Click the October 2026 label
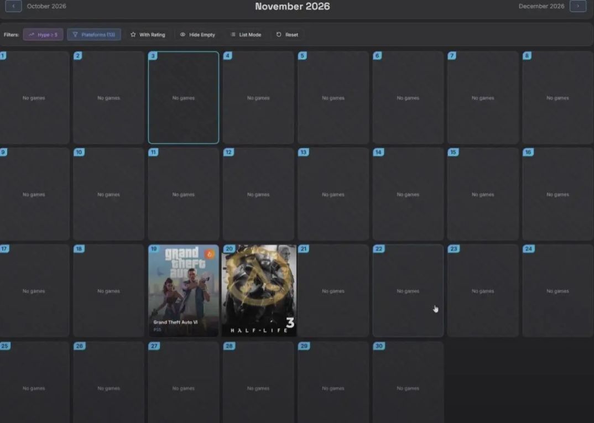 click(x=46, y=6)
